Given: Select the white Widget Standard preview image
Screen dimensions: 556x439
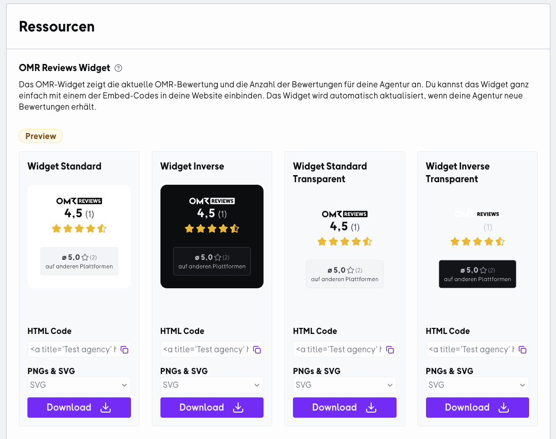Looking at the screenshot, I should [79, 237].
